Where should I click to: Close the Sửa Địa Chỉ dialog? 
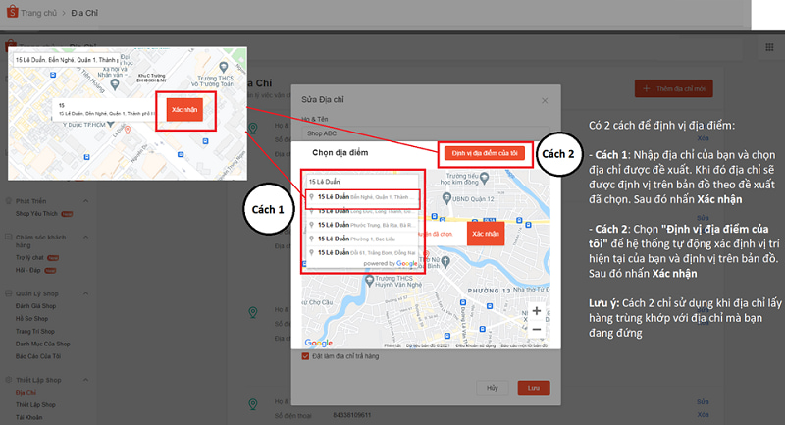(x=545, y=100)
